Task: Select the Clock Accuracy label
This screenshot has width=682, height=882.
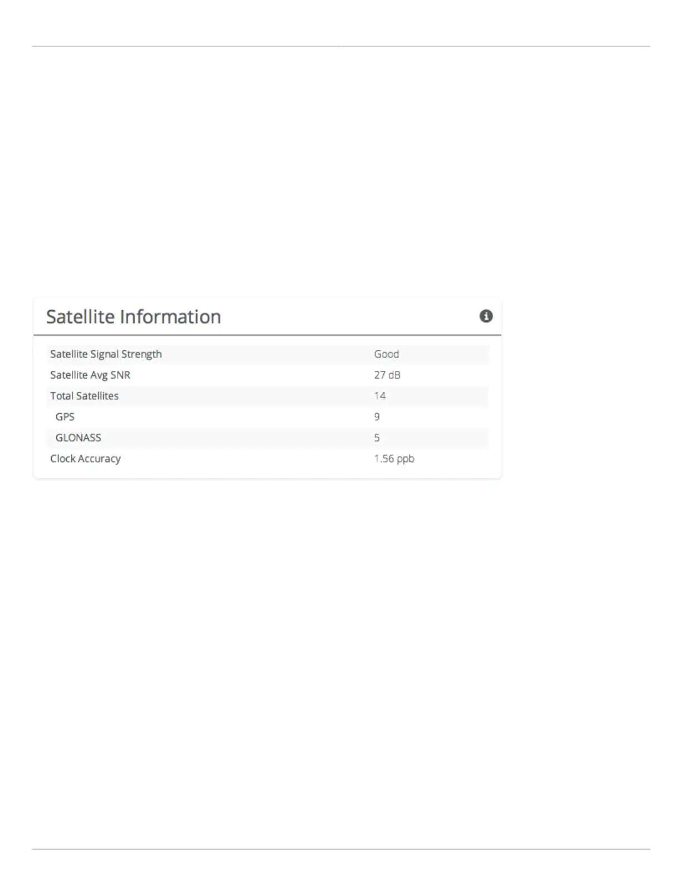Action: [x=85, y=459]
